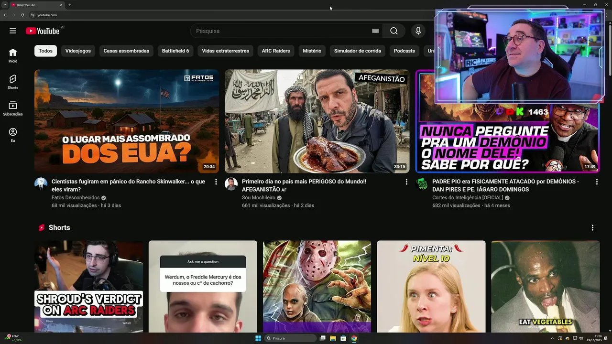Close the (874) YouTube browser tab
The height and width of the screenshot is (344, 612).
61,5
